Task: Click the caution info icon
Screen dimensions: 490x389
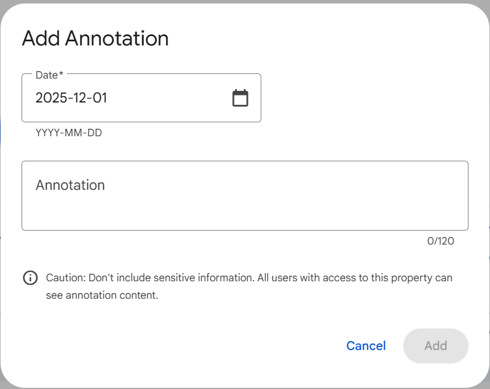Action: point(30,278)
